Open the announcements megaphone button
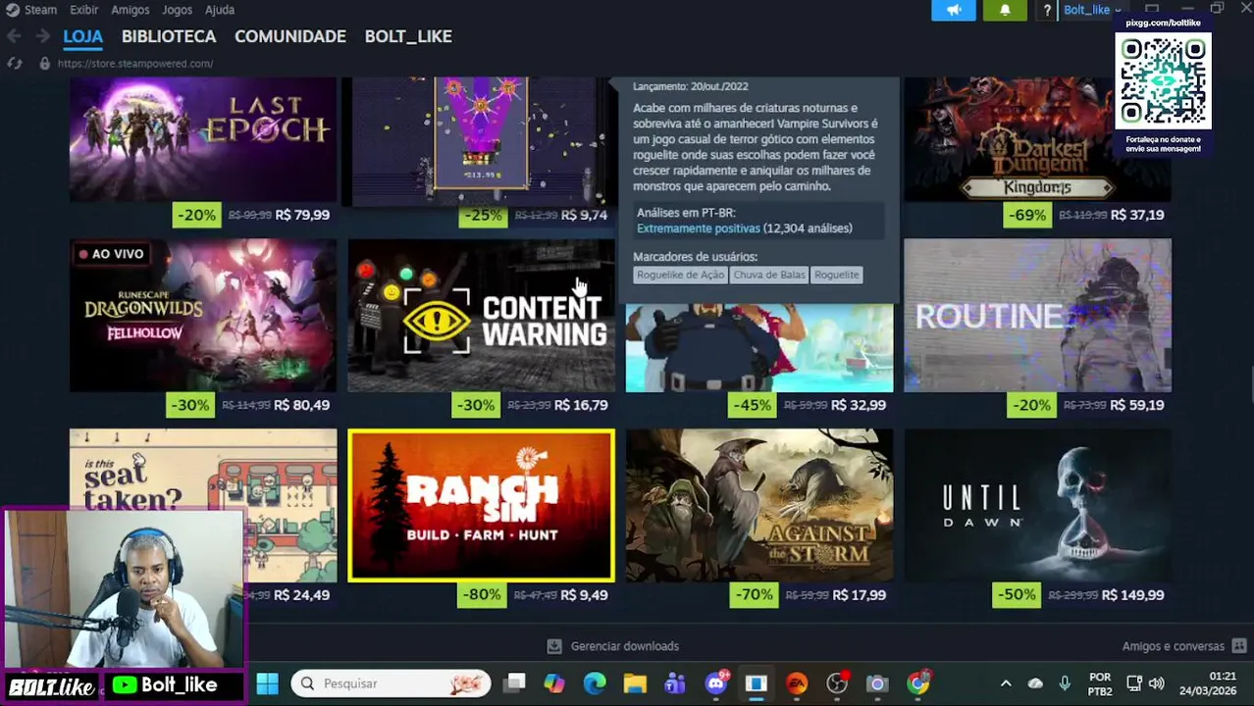 (954, 10)
